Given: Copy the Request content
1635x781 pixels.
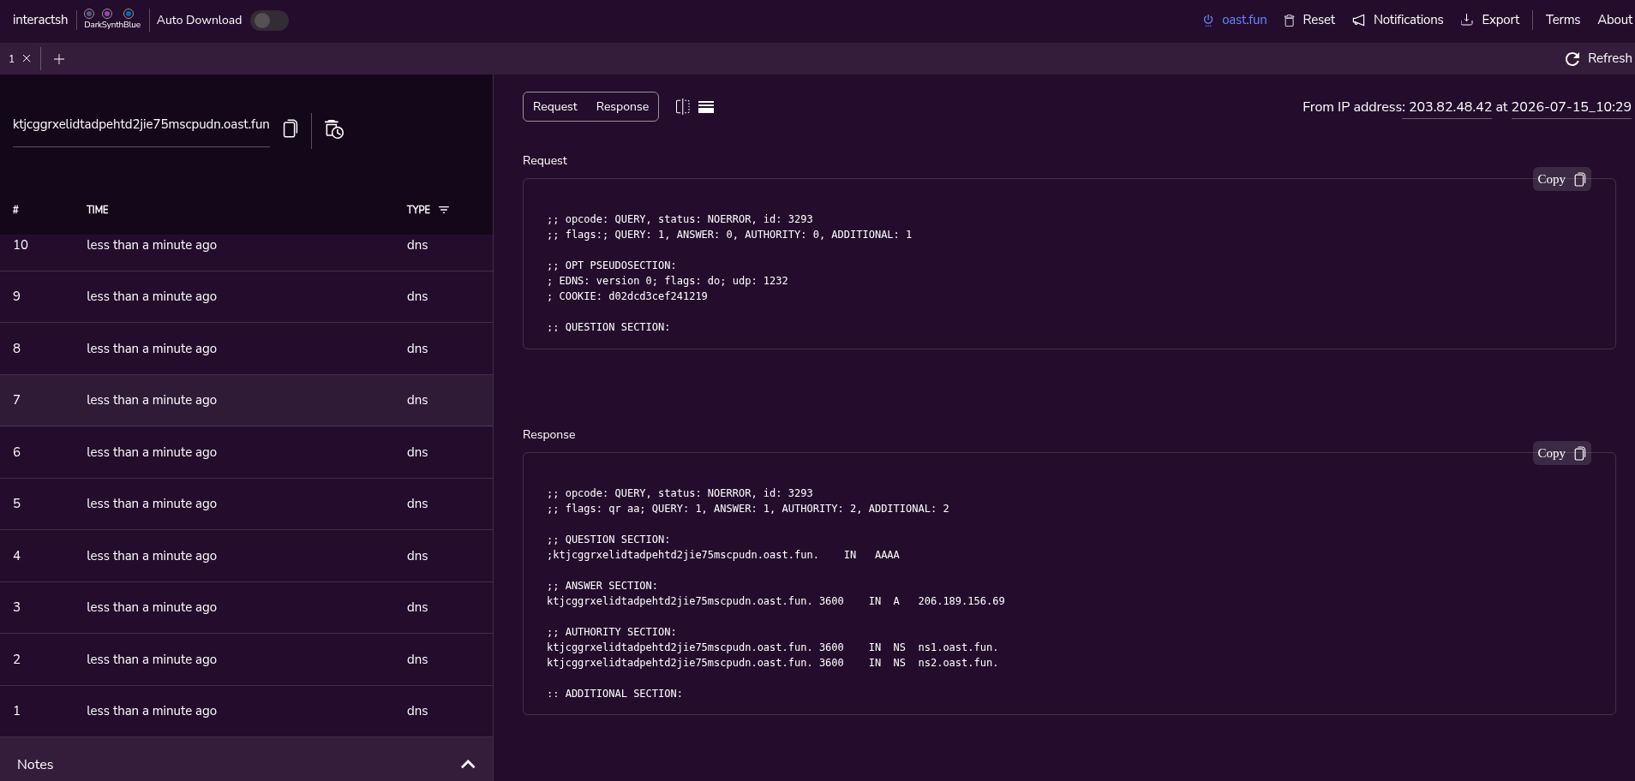Looking at the screenshot, I should (1561, 179).
